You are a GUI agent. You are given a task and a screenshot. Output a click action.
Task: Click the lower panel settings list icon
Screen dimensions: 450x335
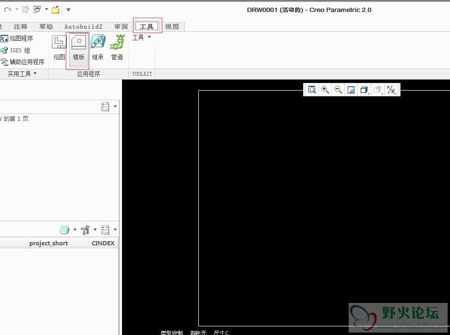pyautogui.click(x=105, y=230)
